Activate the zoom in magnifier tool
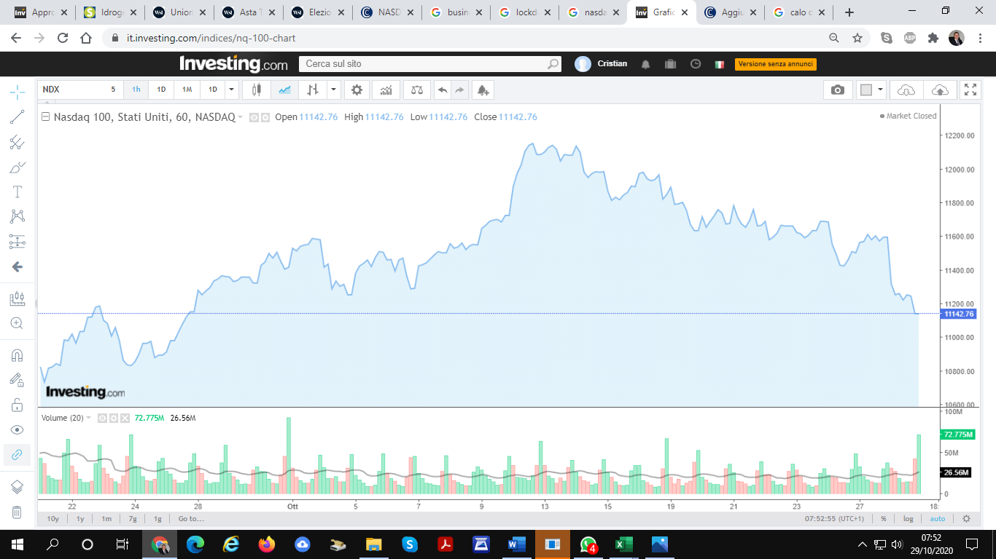 point(17,323)
